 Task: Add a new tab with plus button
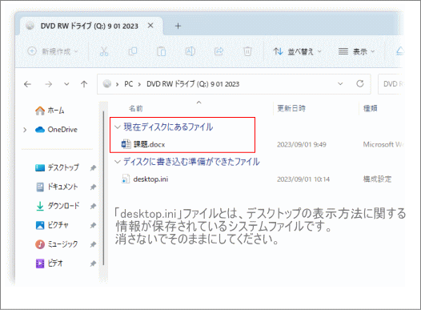[x=178, y=26]
